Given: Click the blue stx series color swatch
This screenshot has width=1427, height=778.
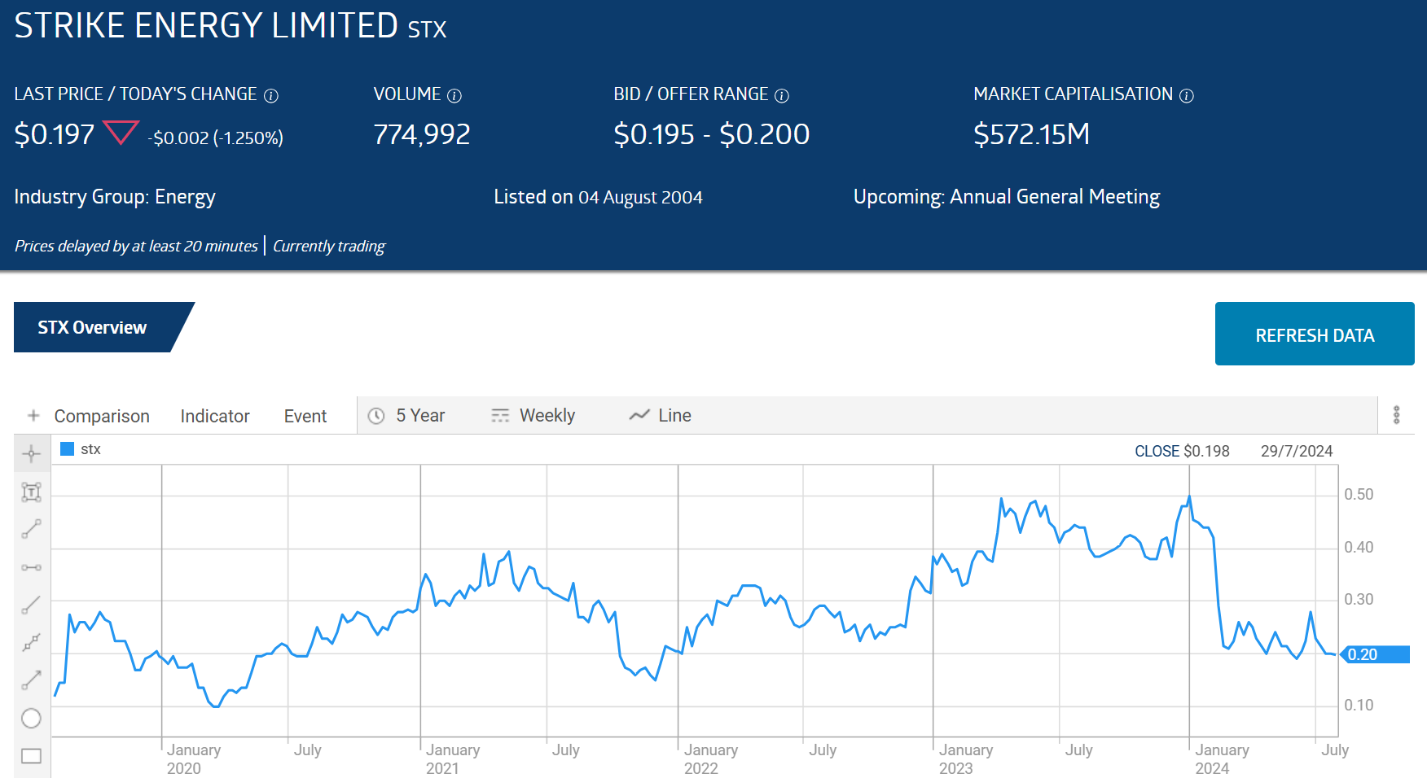Looking at the screenshot, I should 68,449.
